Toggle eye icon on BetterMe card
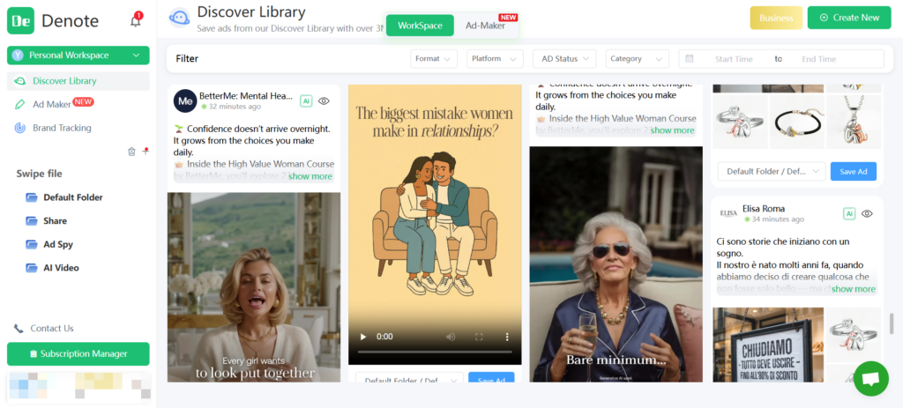Image resolution: width=903 pixels, height=408 pixels. [x=324, y=100]
